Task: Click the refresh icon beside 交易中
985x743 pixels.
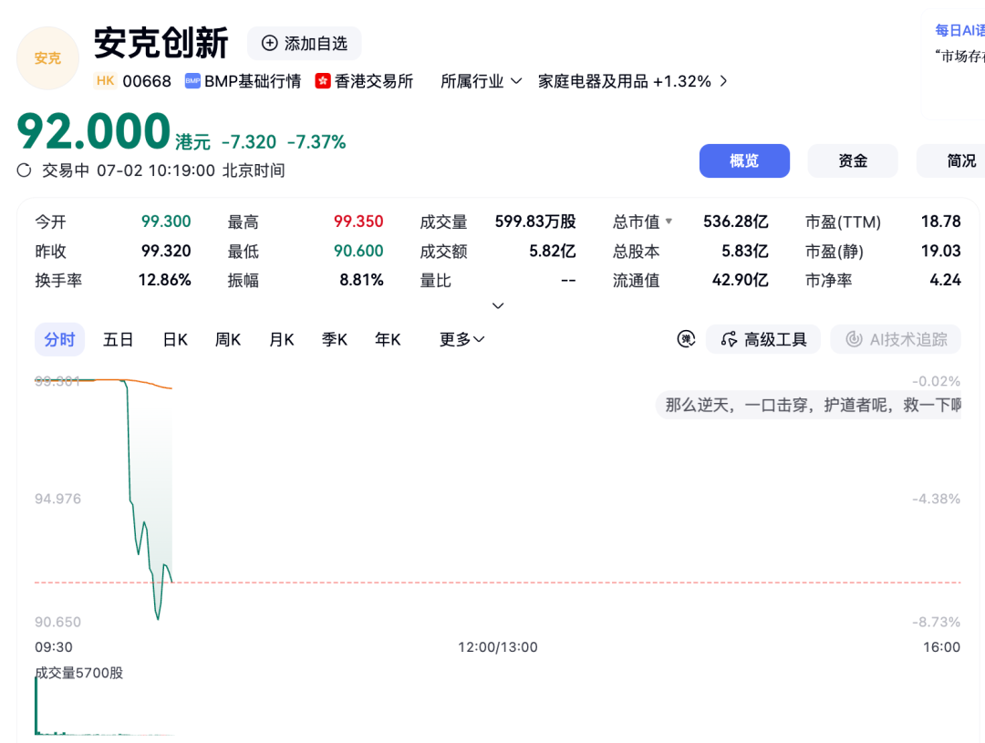Action: (x=25, y=170)
